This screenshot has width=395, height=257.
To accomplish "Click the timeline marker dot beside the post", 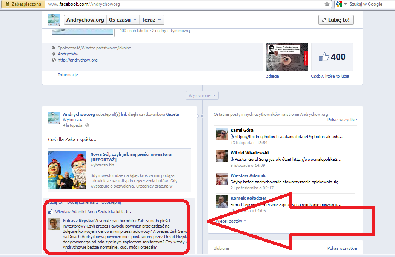I will click(202, 116).
